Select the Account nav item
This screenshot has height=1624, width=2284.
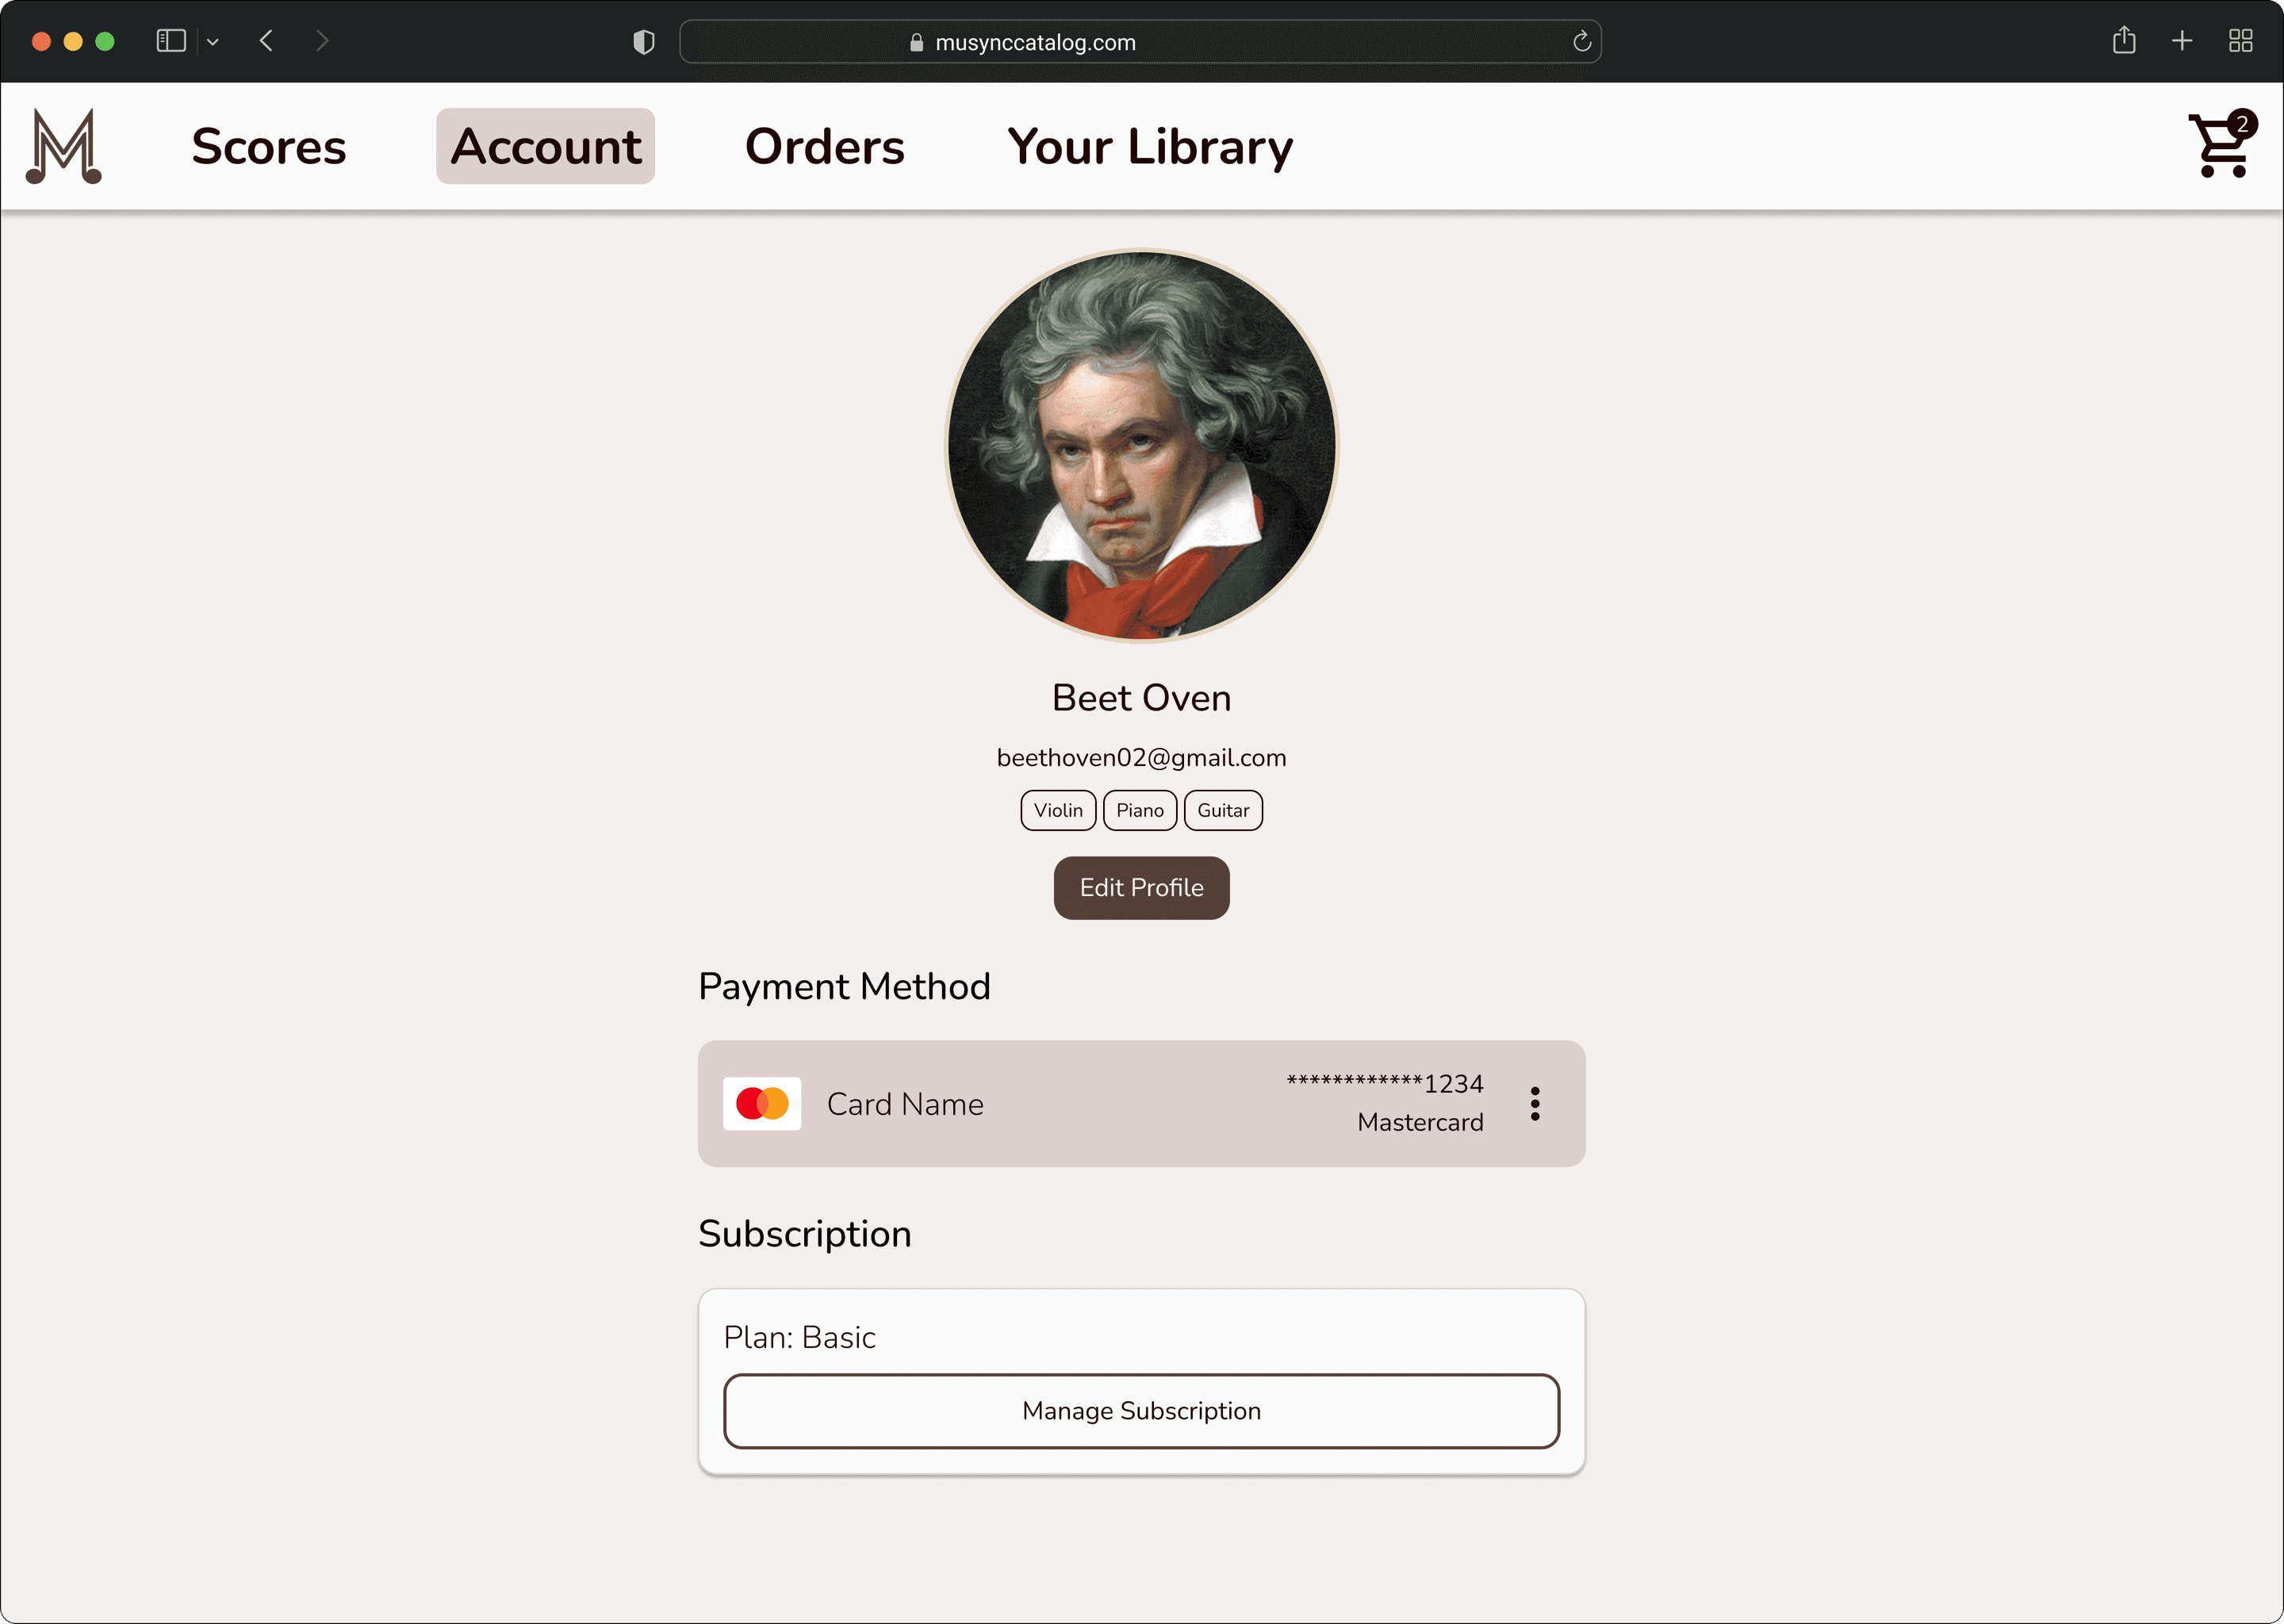coord(545,146)
